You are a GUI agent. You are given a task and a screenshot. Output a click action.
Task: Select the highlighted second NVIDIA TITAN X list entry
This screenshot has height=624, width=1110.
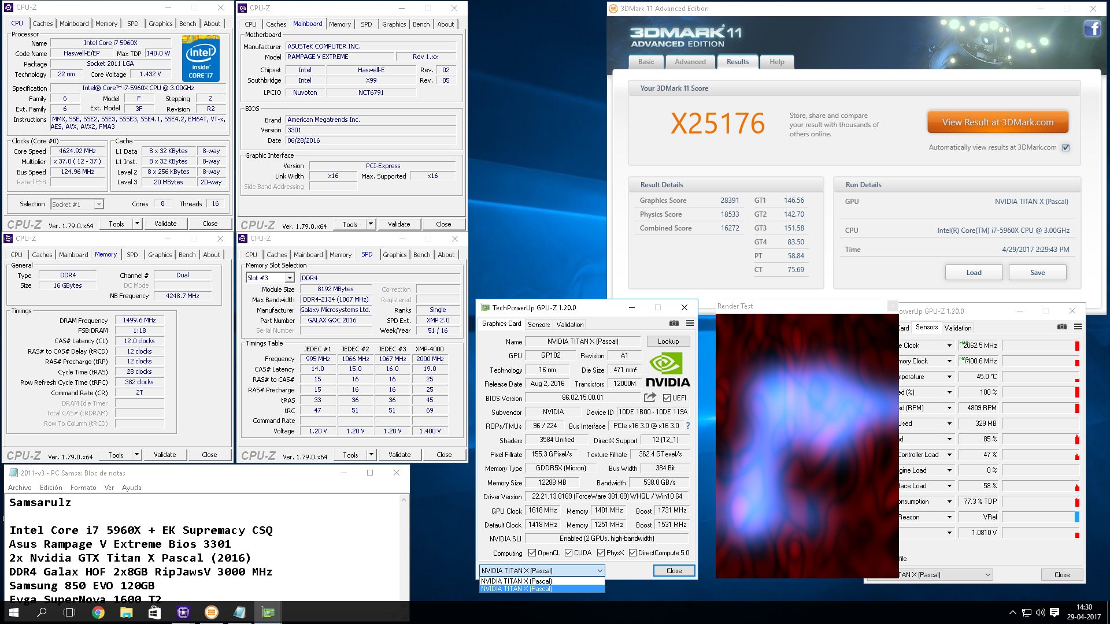pos(542,589)
